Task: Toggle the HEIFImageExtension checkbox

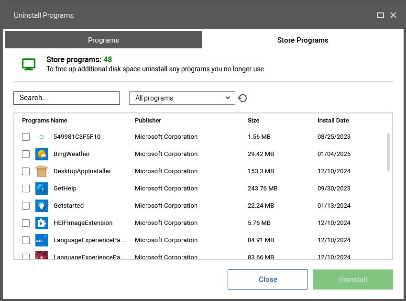Action: tap(26, 223)
